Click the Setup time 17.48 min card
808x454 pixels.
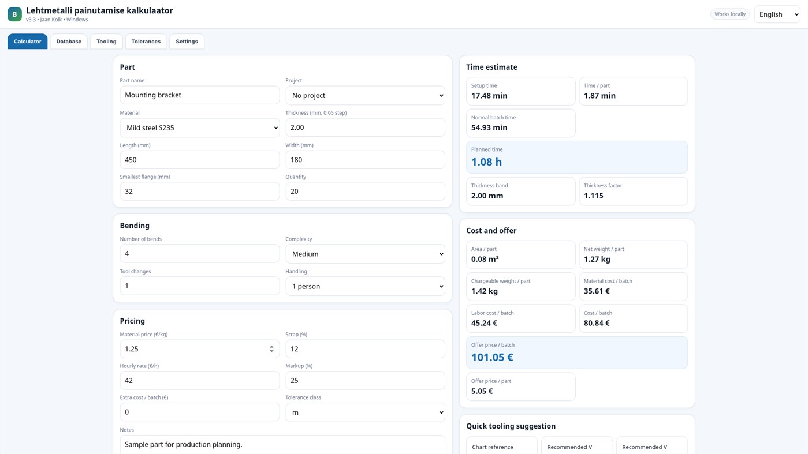pyautogui.click(x=521, y=91)
